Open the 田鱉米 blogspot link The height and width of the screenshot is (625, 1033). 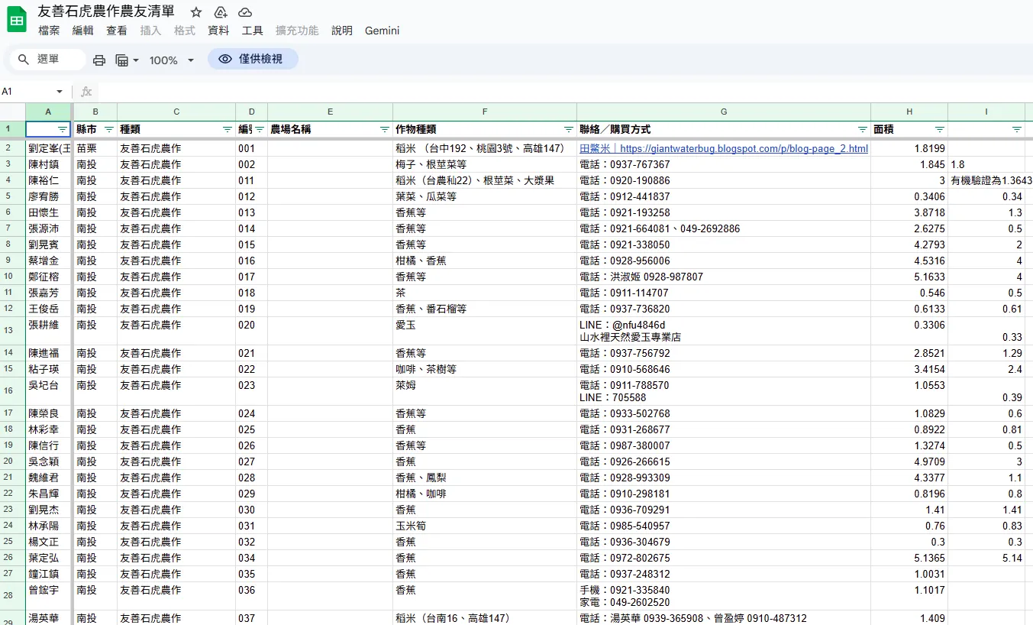[x=724, y=148]
